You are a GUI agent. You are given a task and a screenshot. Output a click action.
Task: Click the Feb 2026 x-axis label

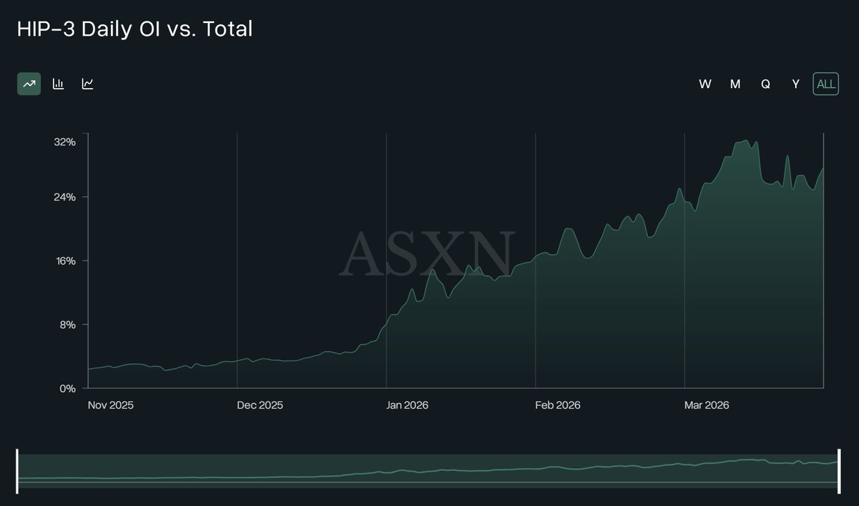tap(558, 405)
